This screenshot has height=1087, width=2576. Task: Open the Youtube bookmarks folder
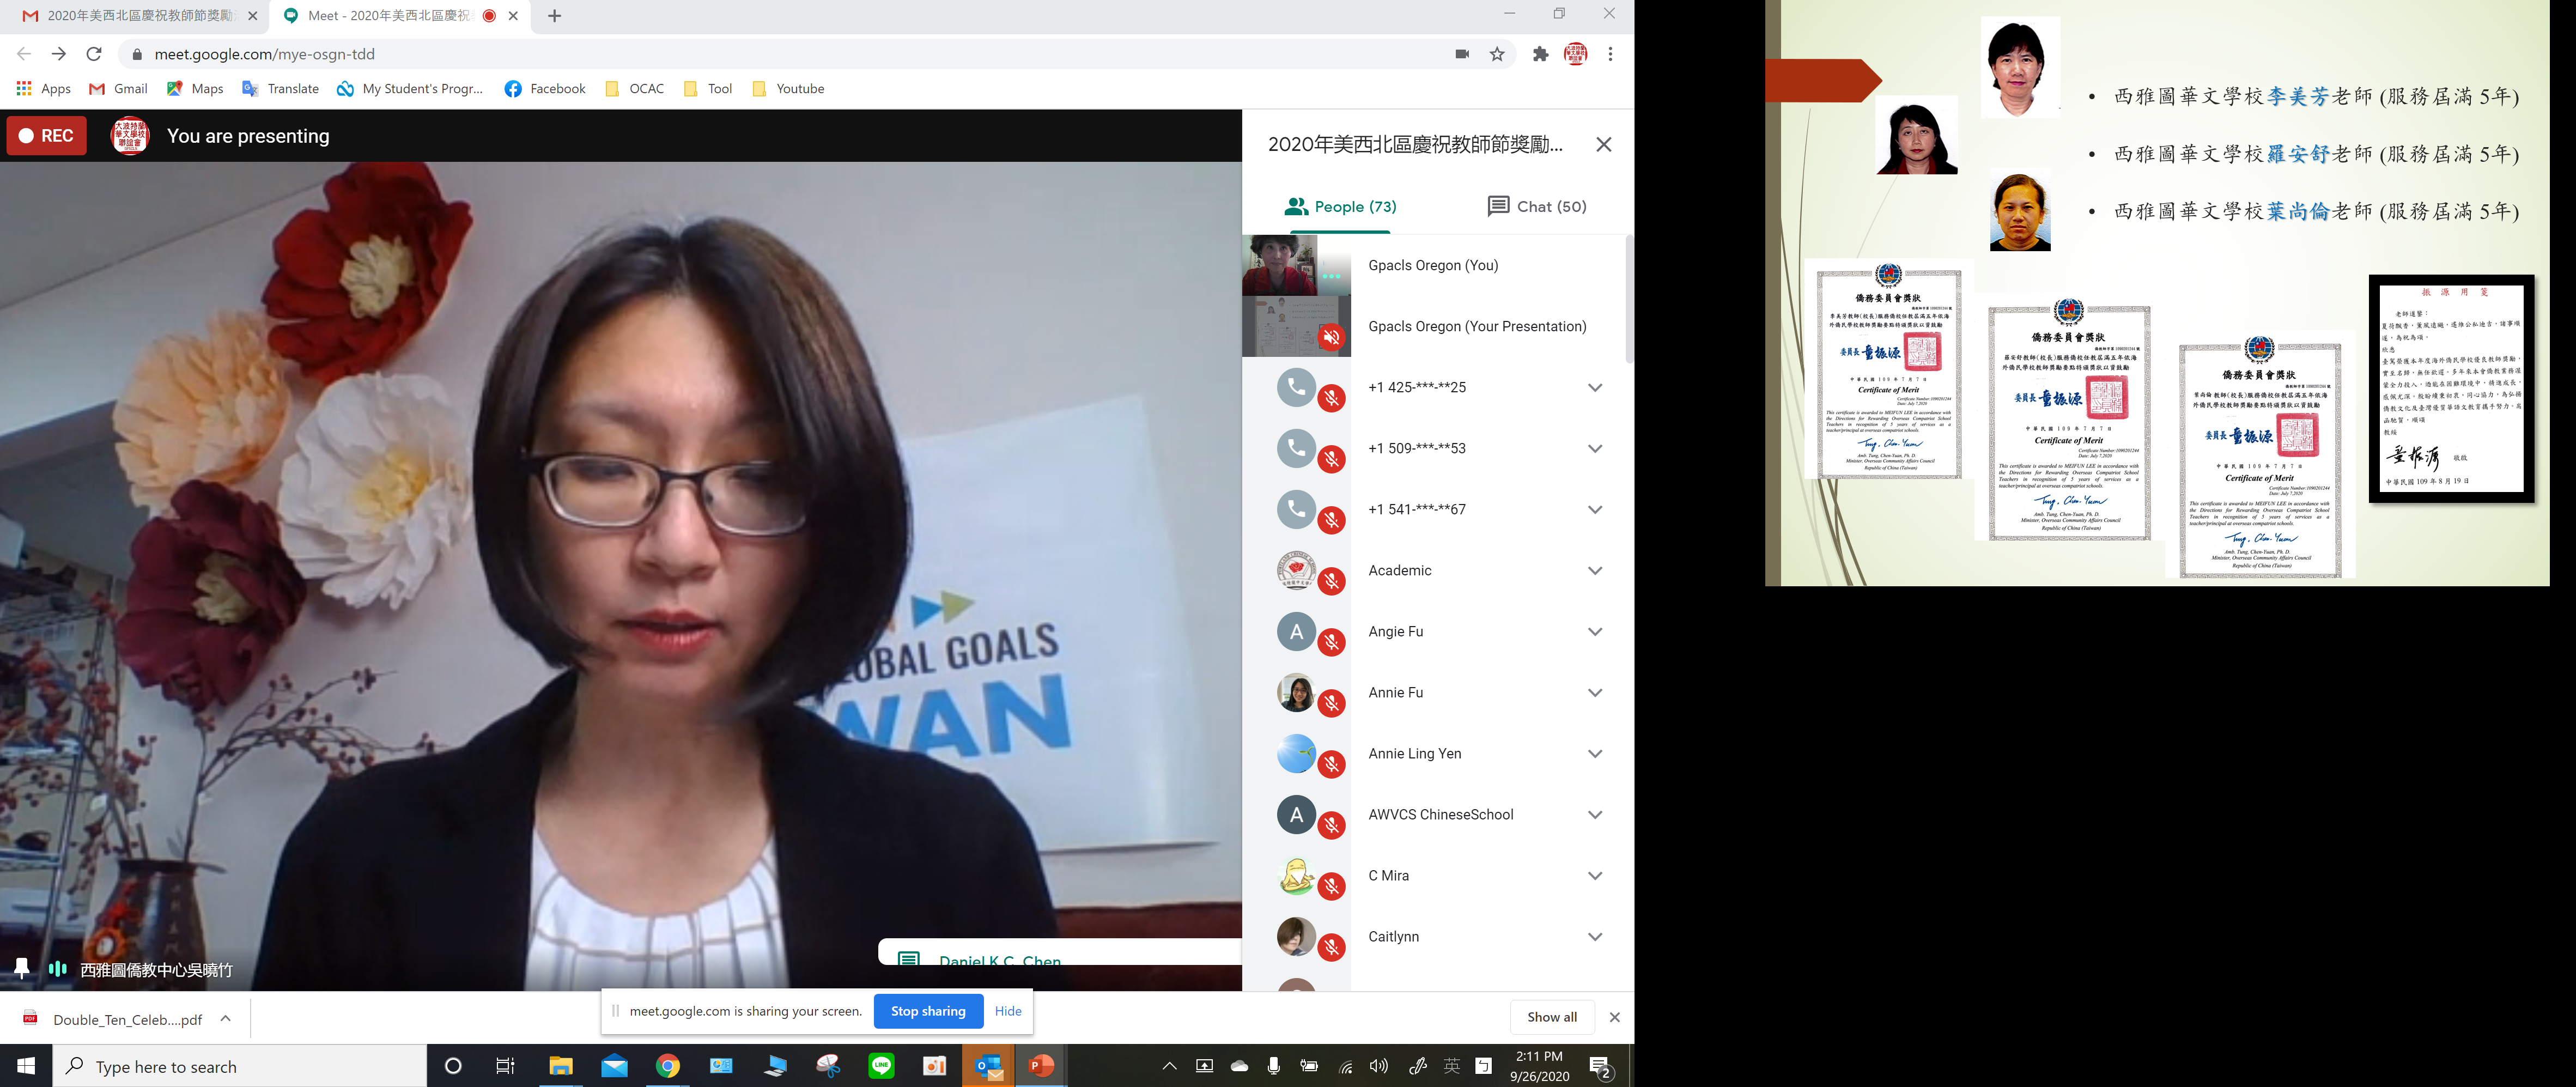(788, 88)
